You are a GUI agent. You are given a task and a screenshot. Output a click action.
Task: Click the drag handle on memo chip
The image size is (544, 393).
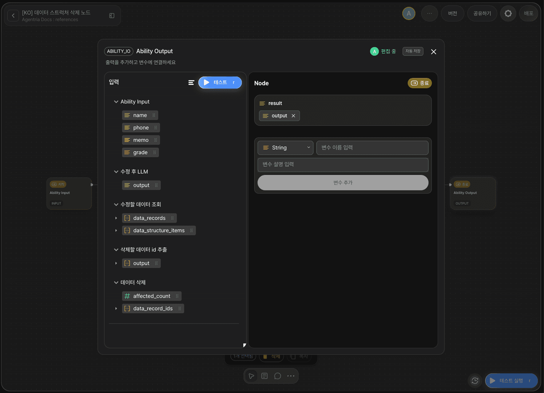pos(155,140)
